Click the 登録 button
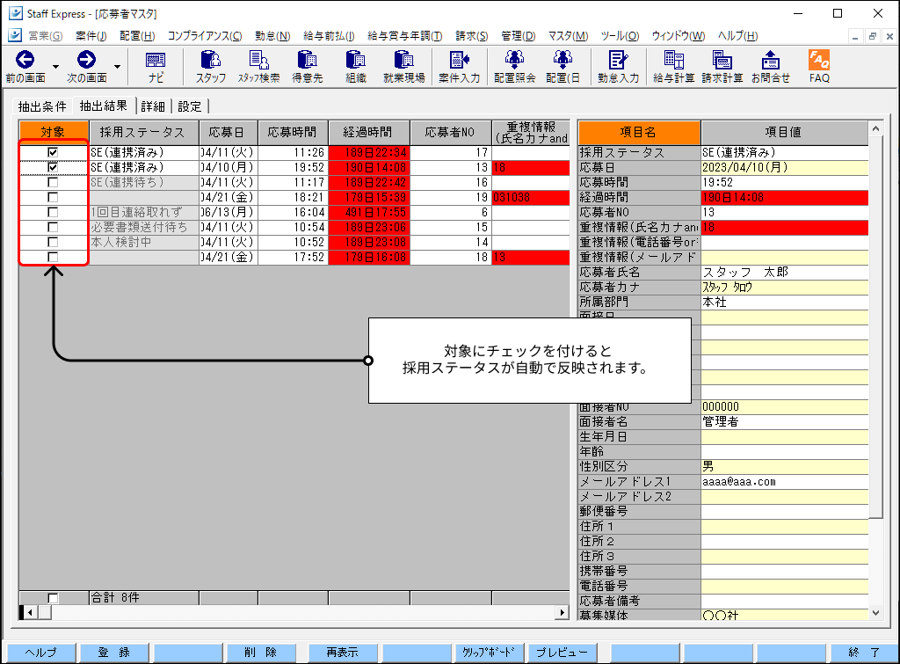The height and width of the screenshot is (664, 900). (114, 653)
